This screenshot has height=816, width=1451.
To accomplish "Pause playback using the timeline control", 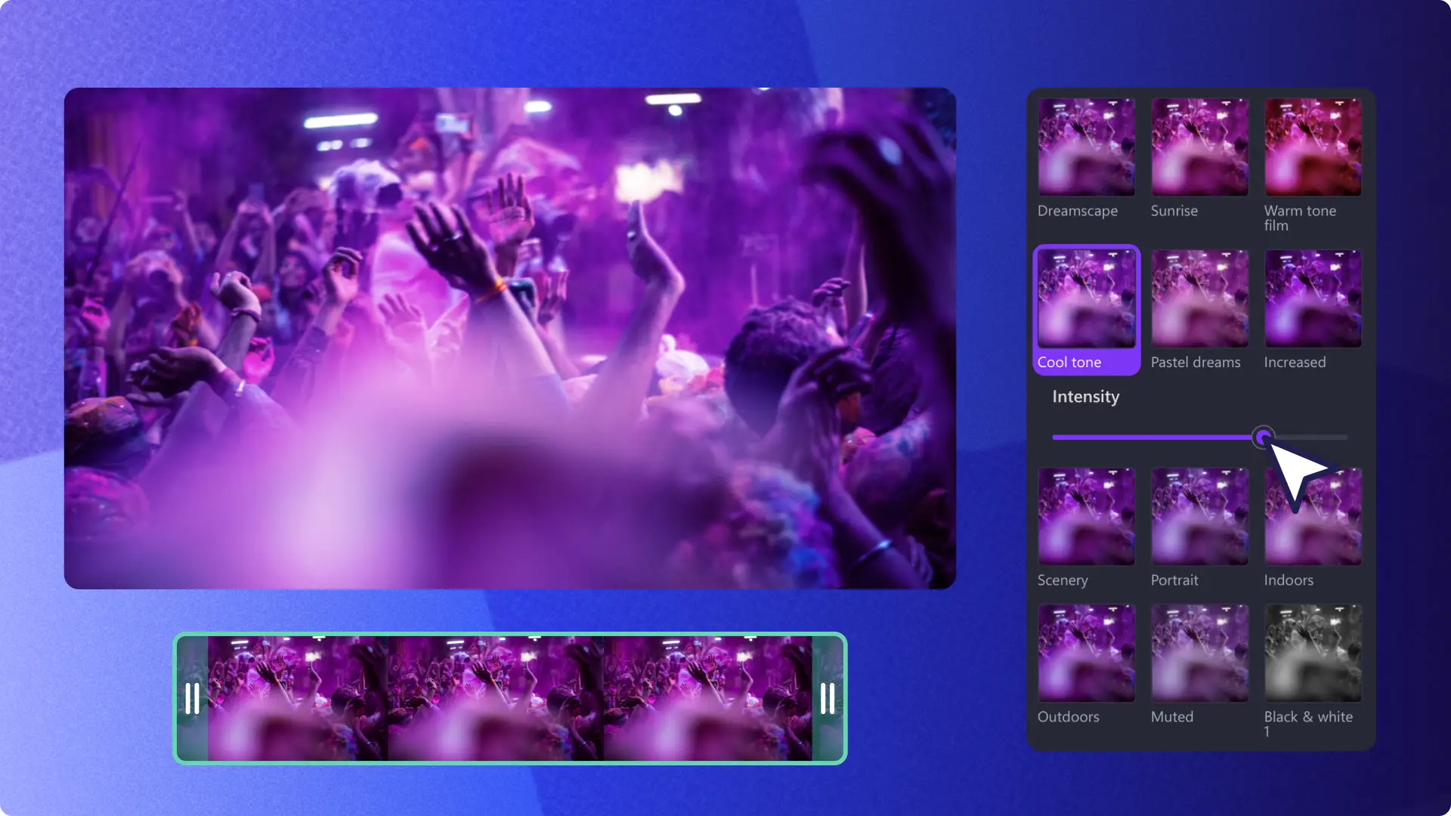I will pyautogui.click(x=193, y=697).
